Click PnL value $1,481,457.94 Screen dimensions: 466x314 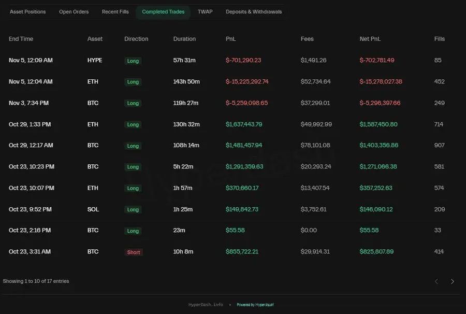click(244, 146)
